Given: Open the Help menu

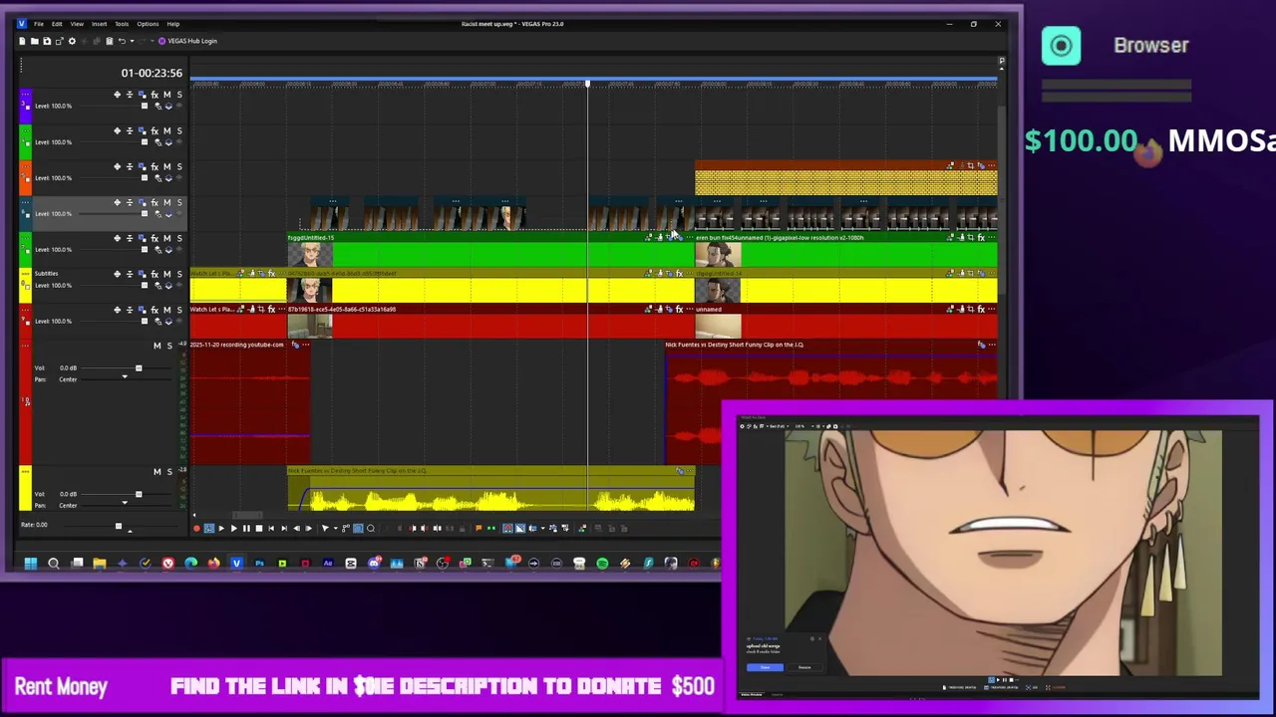Looking at the screenshot, I should (x=173, y=24).
